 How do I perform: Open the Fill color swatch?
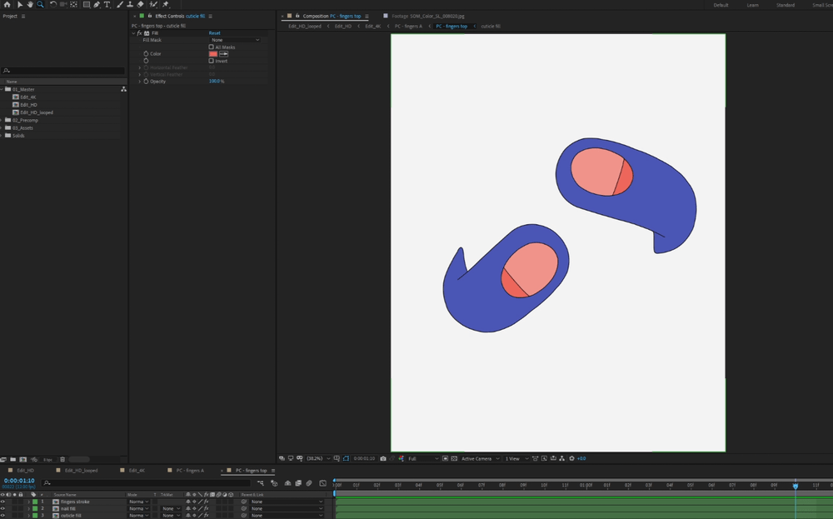(212, 53)
